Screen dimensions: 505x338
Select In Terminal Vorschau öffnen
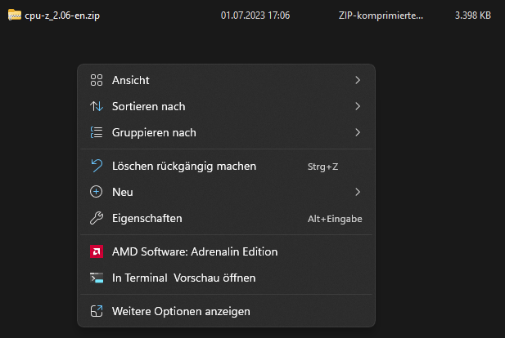click(183, 278)
